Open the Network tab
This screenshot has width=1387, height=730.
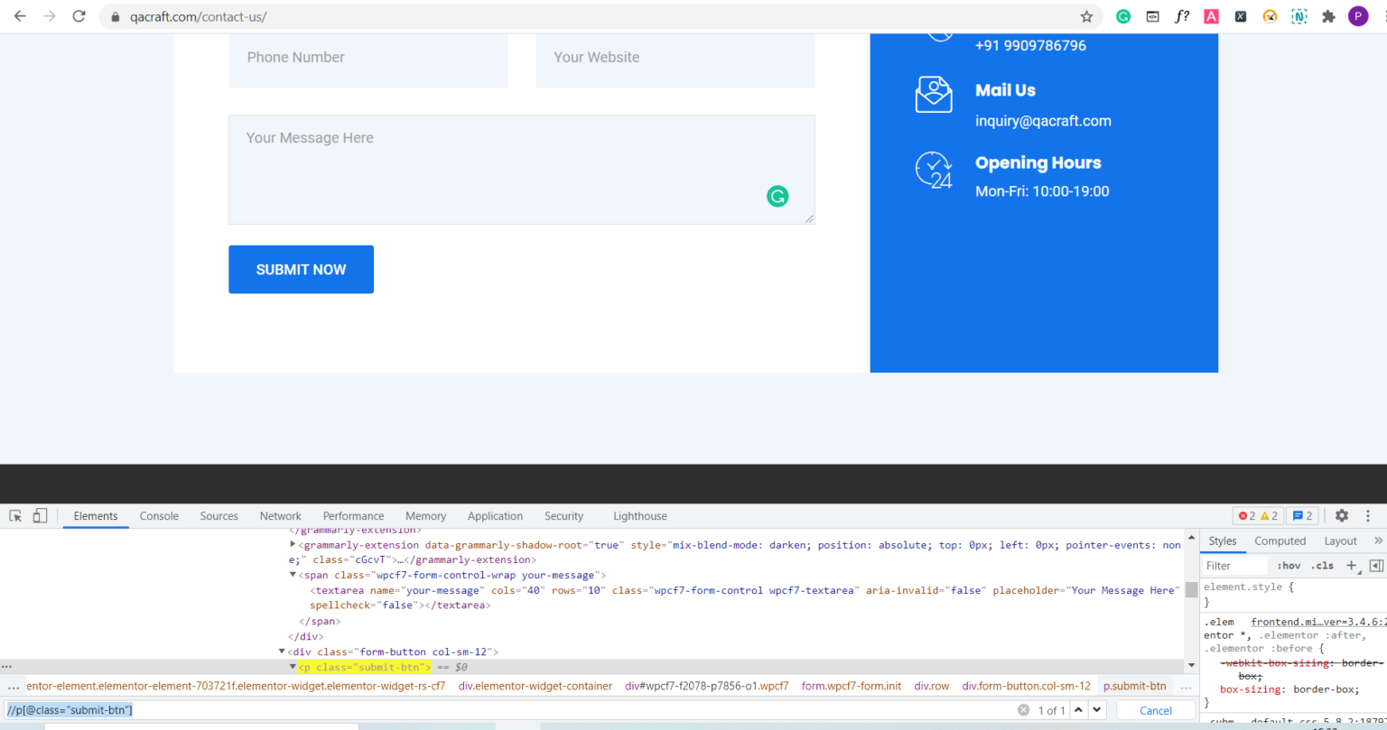click(x=281, y=516)
